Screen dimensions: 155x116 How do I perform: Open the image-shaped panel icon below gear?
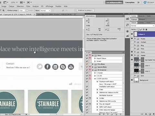click(x=128, y=35)
